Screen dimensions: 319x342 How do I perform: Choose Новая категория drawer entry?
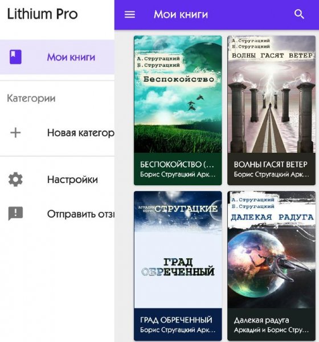(x=57, y=133)
